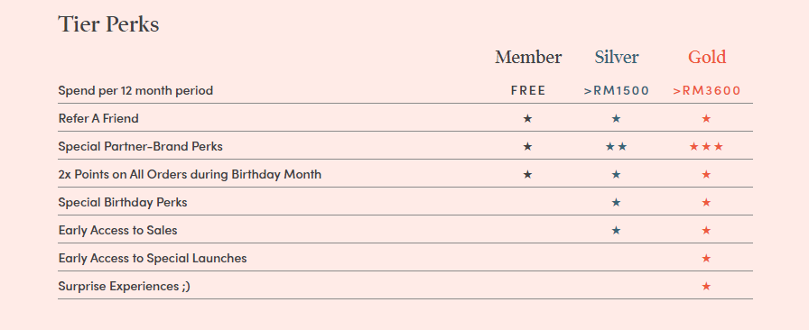Click Gold star in Refer A Friend row
The width and height of the screenshot is (809, 330).
706,119
